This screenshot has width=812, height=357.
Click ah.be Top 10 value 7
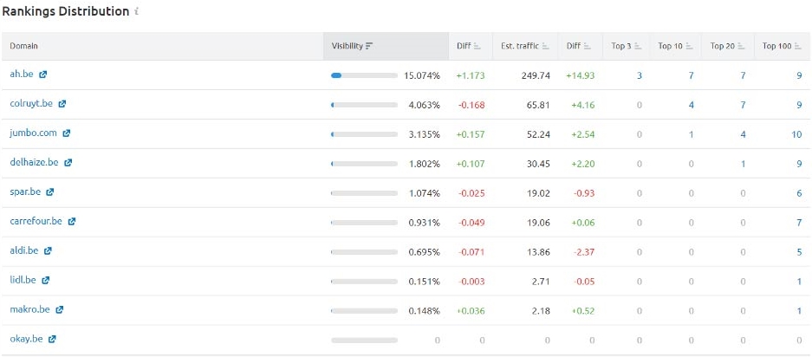pyautogui.click(x=691, y=75)
